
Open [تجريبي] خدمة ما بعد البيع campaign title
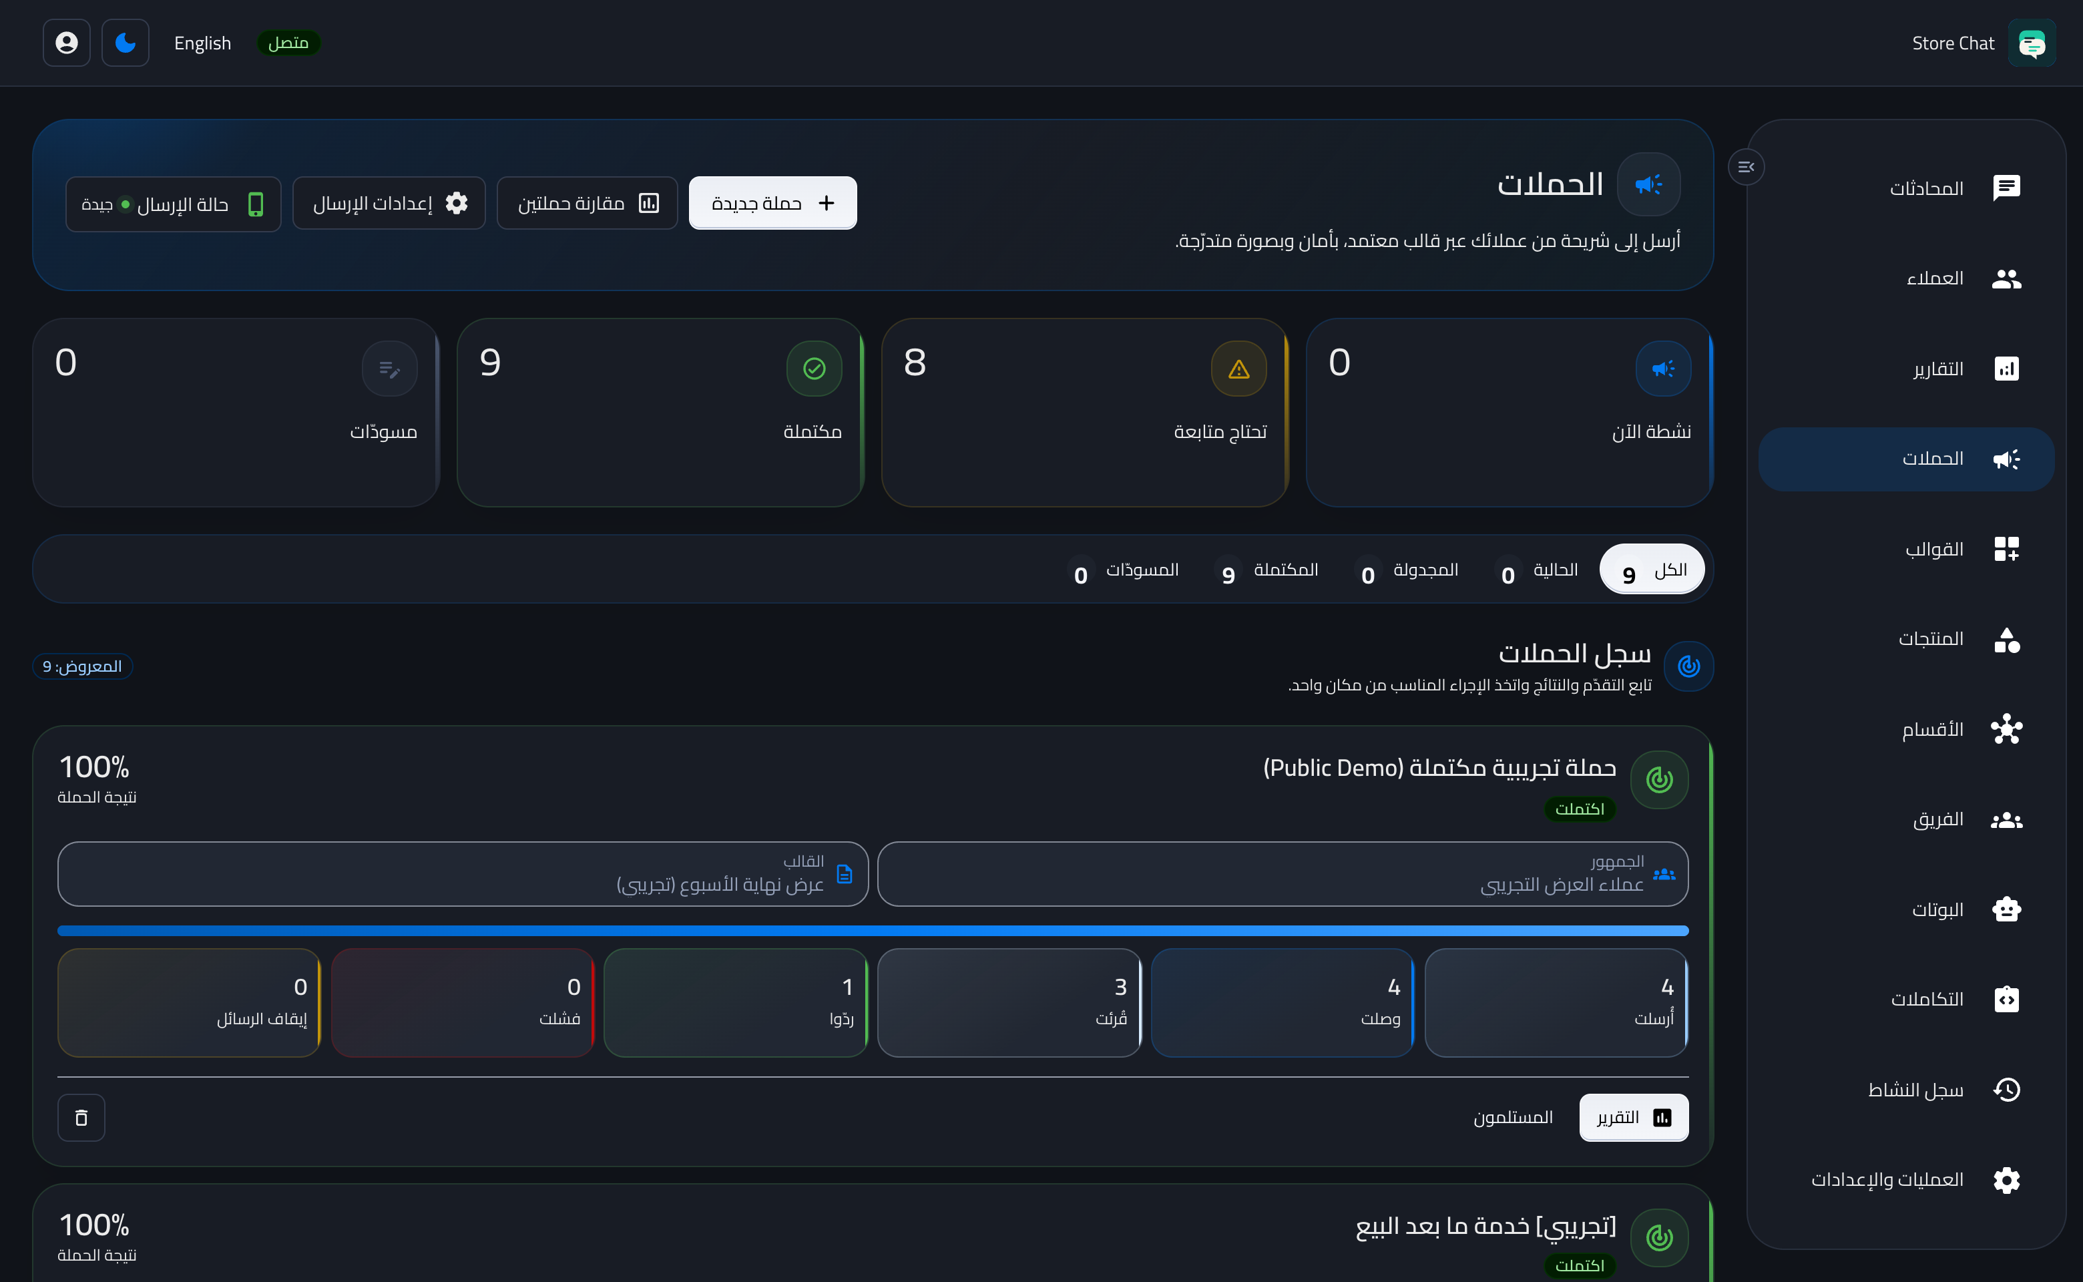[x=1485, y=1226]
